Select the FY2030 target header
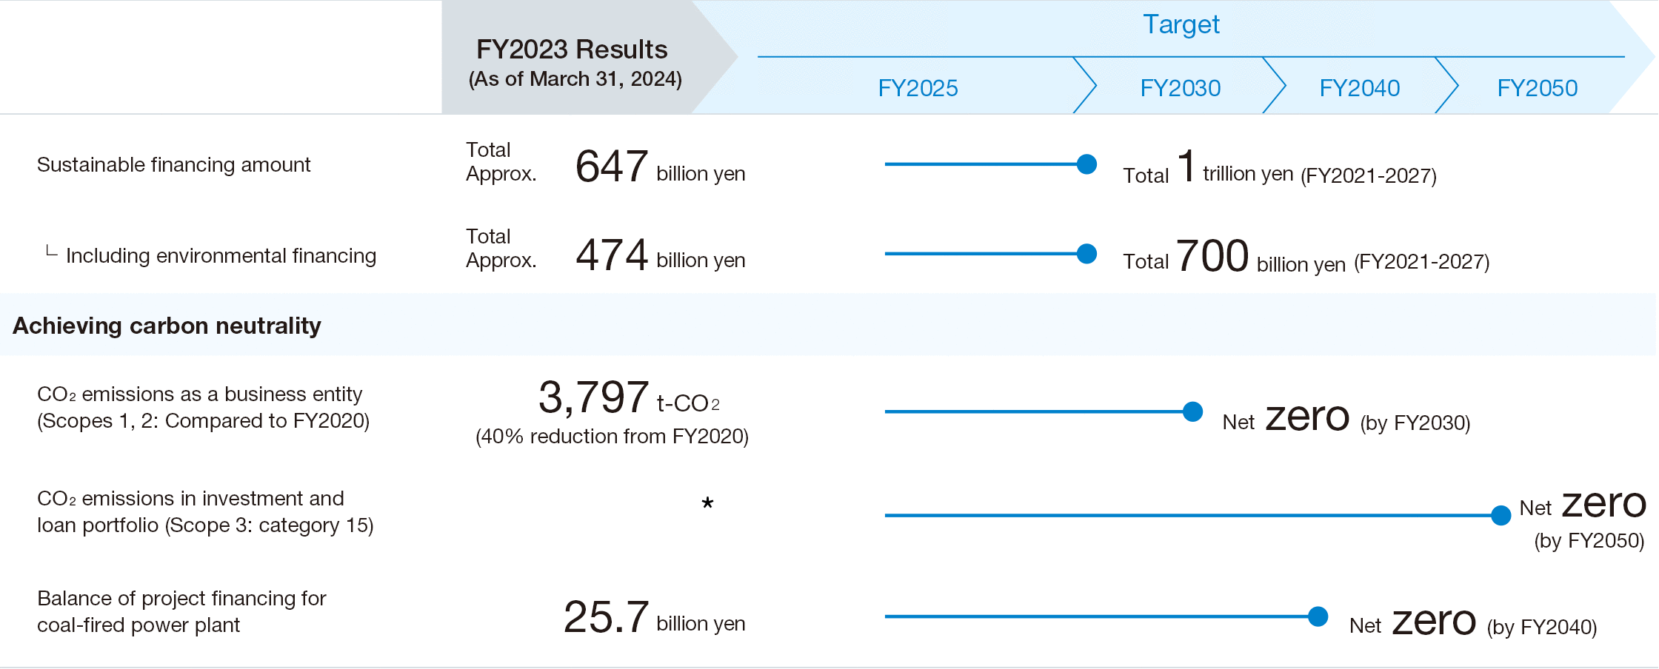This screenshot has width=1659, height=669. (x=1180, y=88)
